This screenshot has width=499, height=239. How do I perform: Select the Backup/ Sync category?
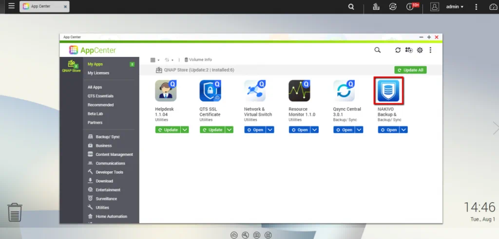pyautogui.click(x=107, y=137)
